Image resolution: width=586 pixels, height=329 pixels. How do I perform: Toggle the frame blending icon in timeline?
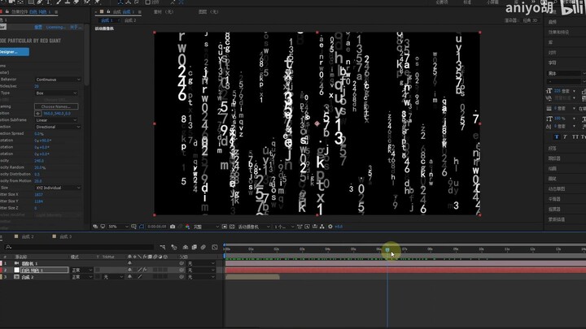point(195,247)
